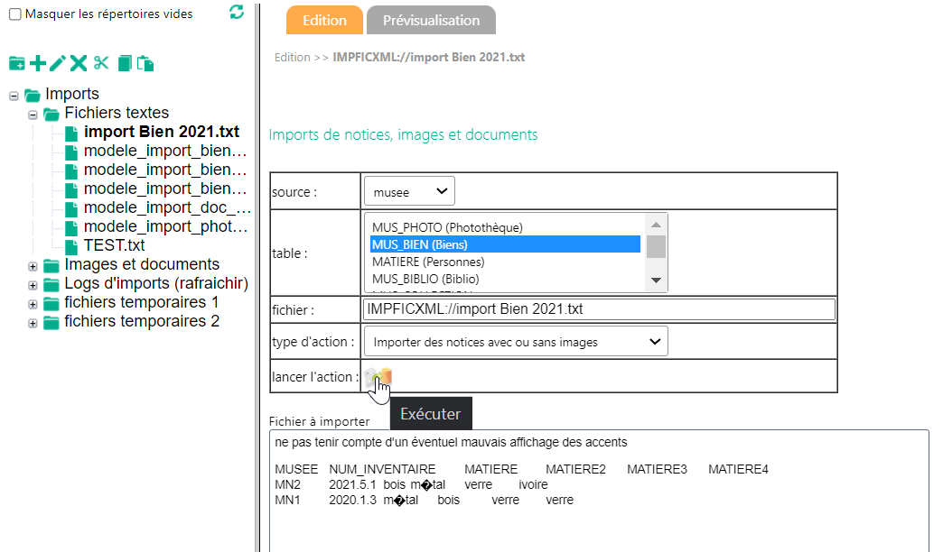Click the Imports folder icon
This screenshot has width=943, height=552.
coord(33,95)
